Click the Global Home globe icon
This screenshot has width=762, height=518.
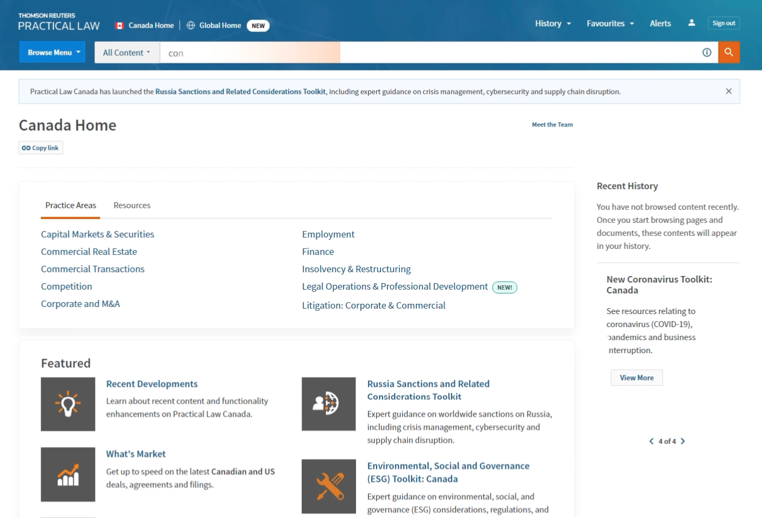point(191,25)
